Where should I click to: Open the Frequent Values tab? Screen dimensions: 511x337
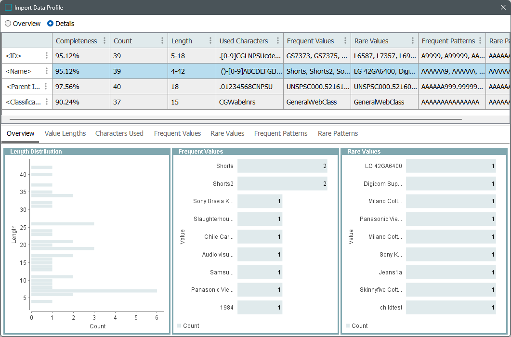tap(177, 133)
